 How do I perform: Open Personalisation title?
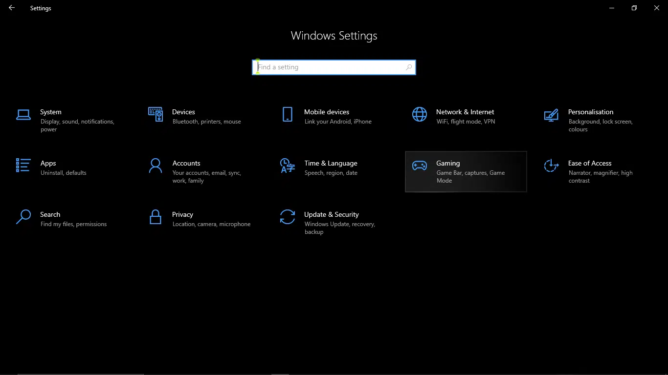point(591,112)
